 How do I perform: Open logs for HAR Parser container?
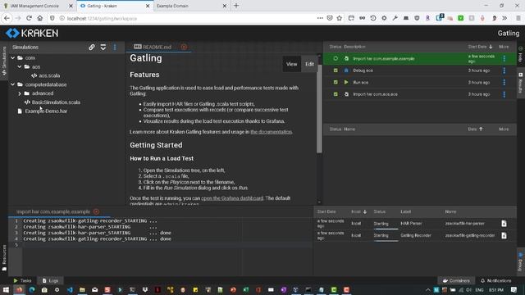click(x=504, y=224)
